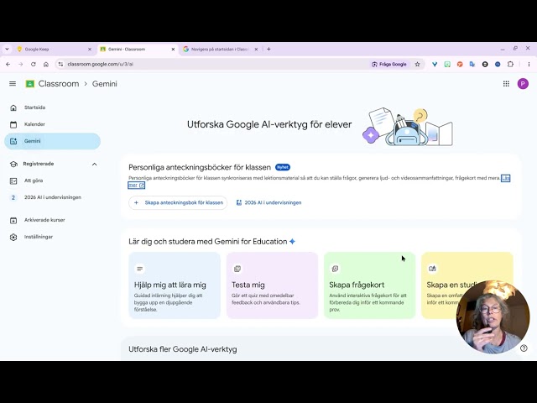Screen dimensions: 537x403
Task: Click the teal V extension icon
Action: [435, 64]
